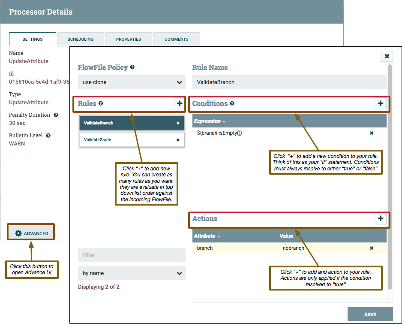Open the use clone policy dropdown
Screen dimensions: 402x324
tap(132, 81)
